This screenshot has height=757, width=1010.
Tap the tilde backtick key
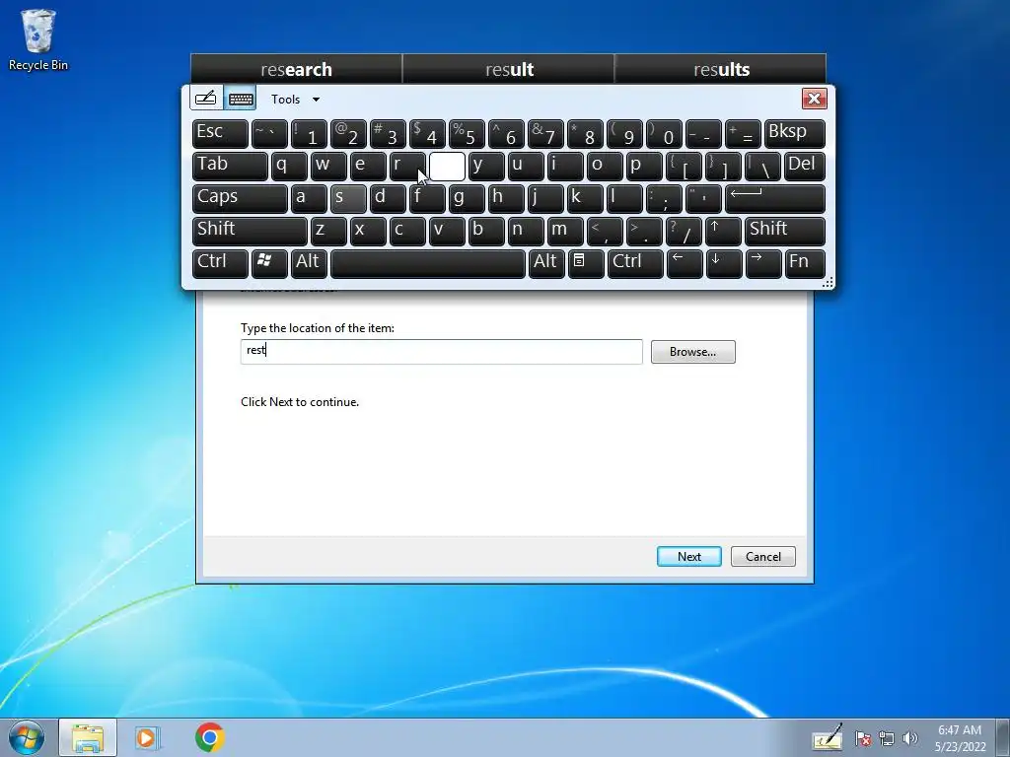pyautogui.click(x=269, y=134)
